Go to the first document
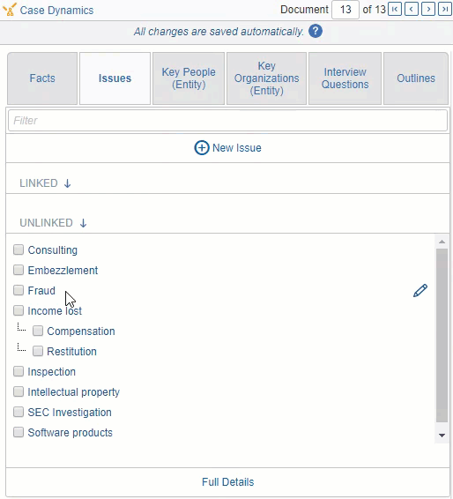The width and height of the screenshot is (453, 499). (x=395, y=10)
